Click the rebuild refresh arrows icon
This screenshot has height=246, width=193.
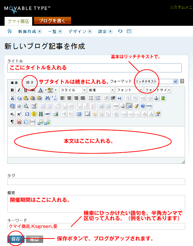coord(120,31)
